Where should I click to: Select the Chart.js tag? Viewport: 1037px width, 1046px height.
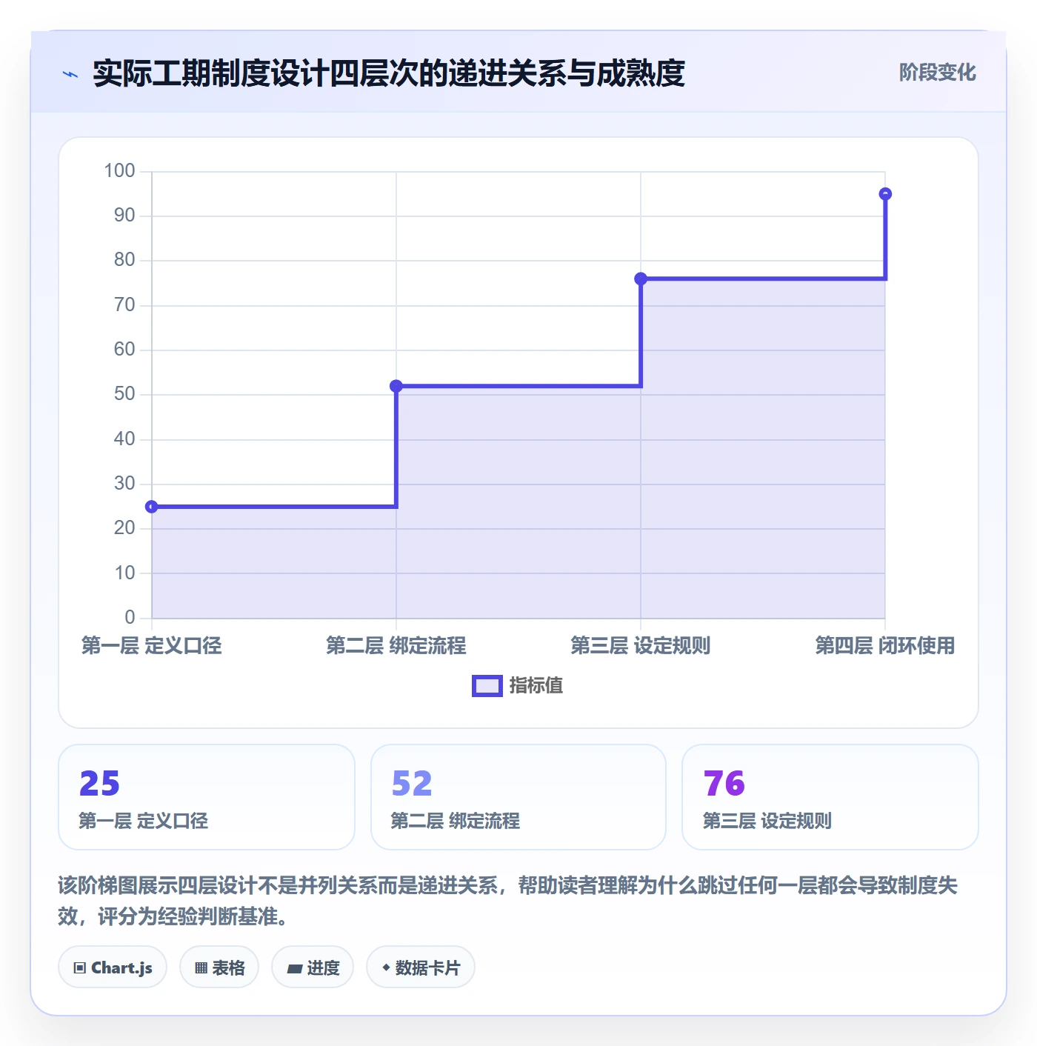113,967
